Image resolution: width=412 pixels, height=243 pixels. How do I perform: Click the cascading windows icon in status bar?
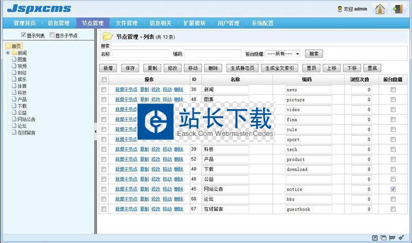(x=383, y=238)
